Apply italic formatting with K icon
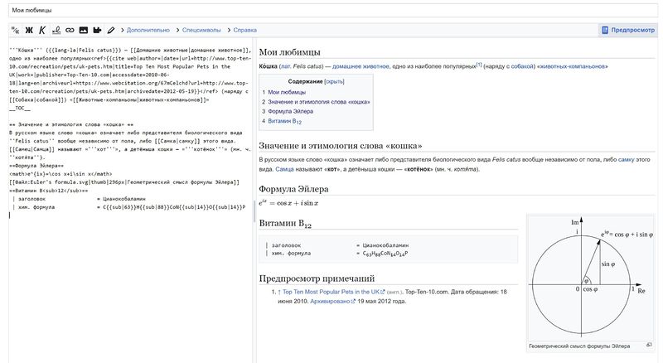This screenshot has width=663, height=363. tap(41, 30)
